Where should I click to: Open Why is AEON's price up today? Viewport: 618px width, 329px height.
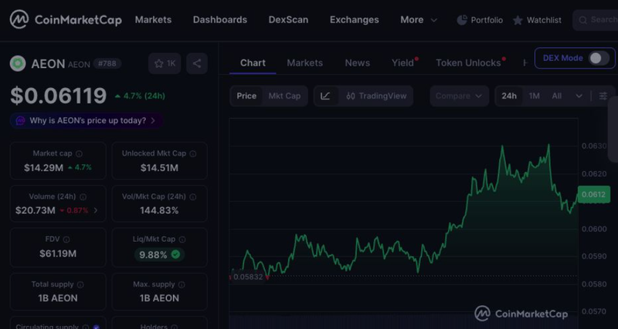coord(87,121)
